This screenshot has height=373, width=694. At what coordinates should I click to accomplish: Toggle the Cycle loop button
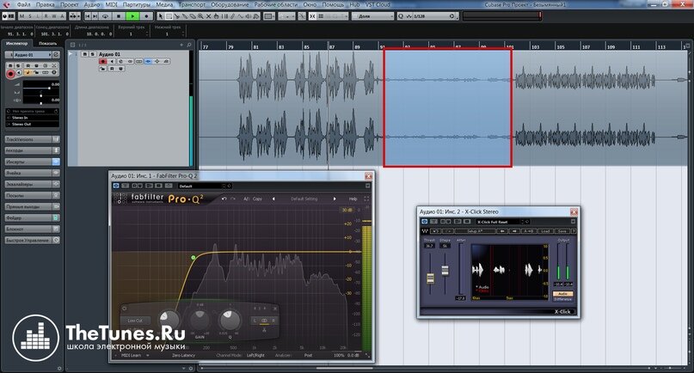[x=105, y=16]
